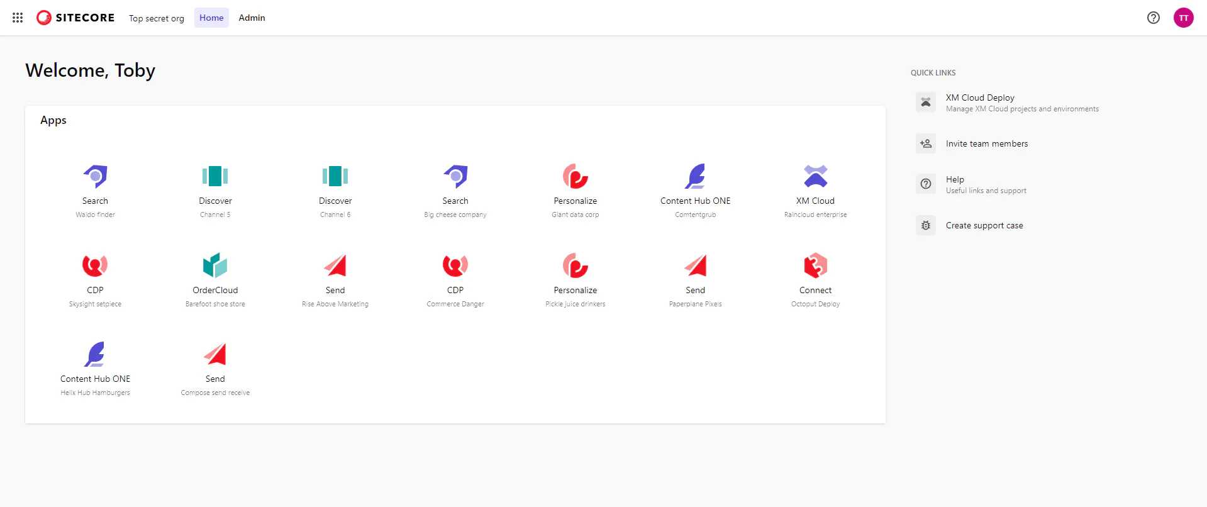This screenshot has width=1207, height=507.
Task: Open the Search app icon for Waldo finder
Action: click(x=96, y=176)
